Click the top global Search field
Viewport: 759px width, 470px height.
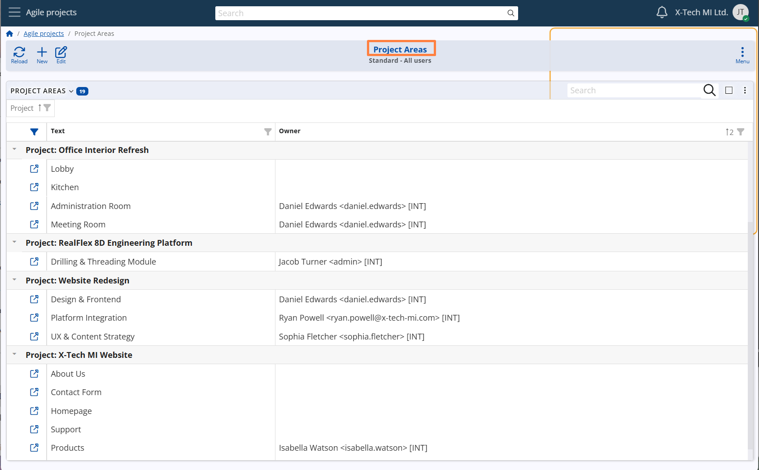coord(361,13)
